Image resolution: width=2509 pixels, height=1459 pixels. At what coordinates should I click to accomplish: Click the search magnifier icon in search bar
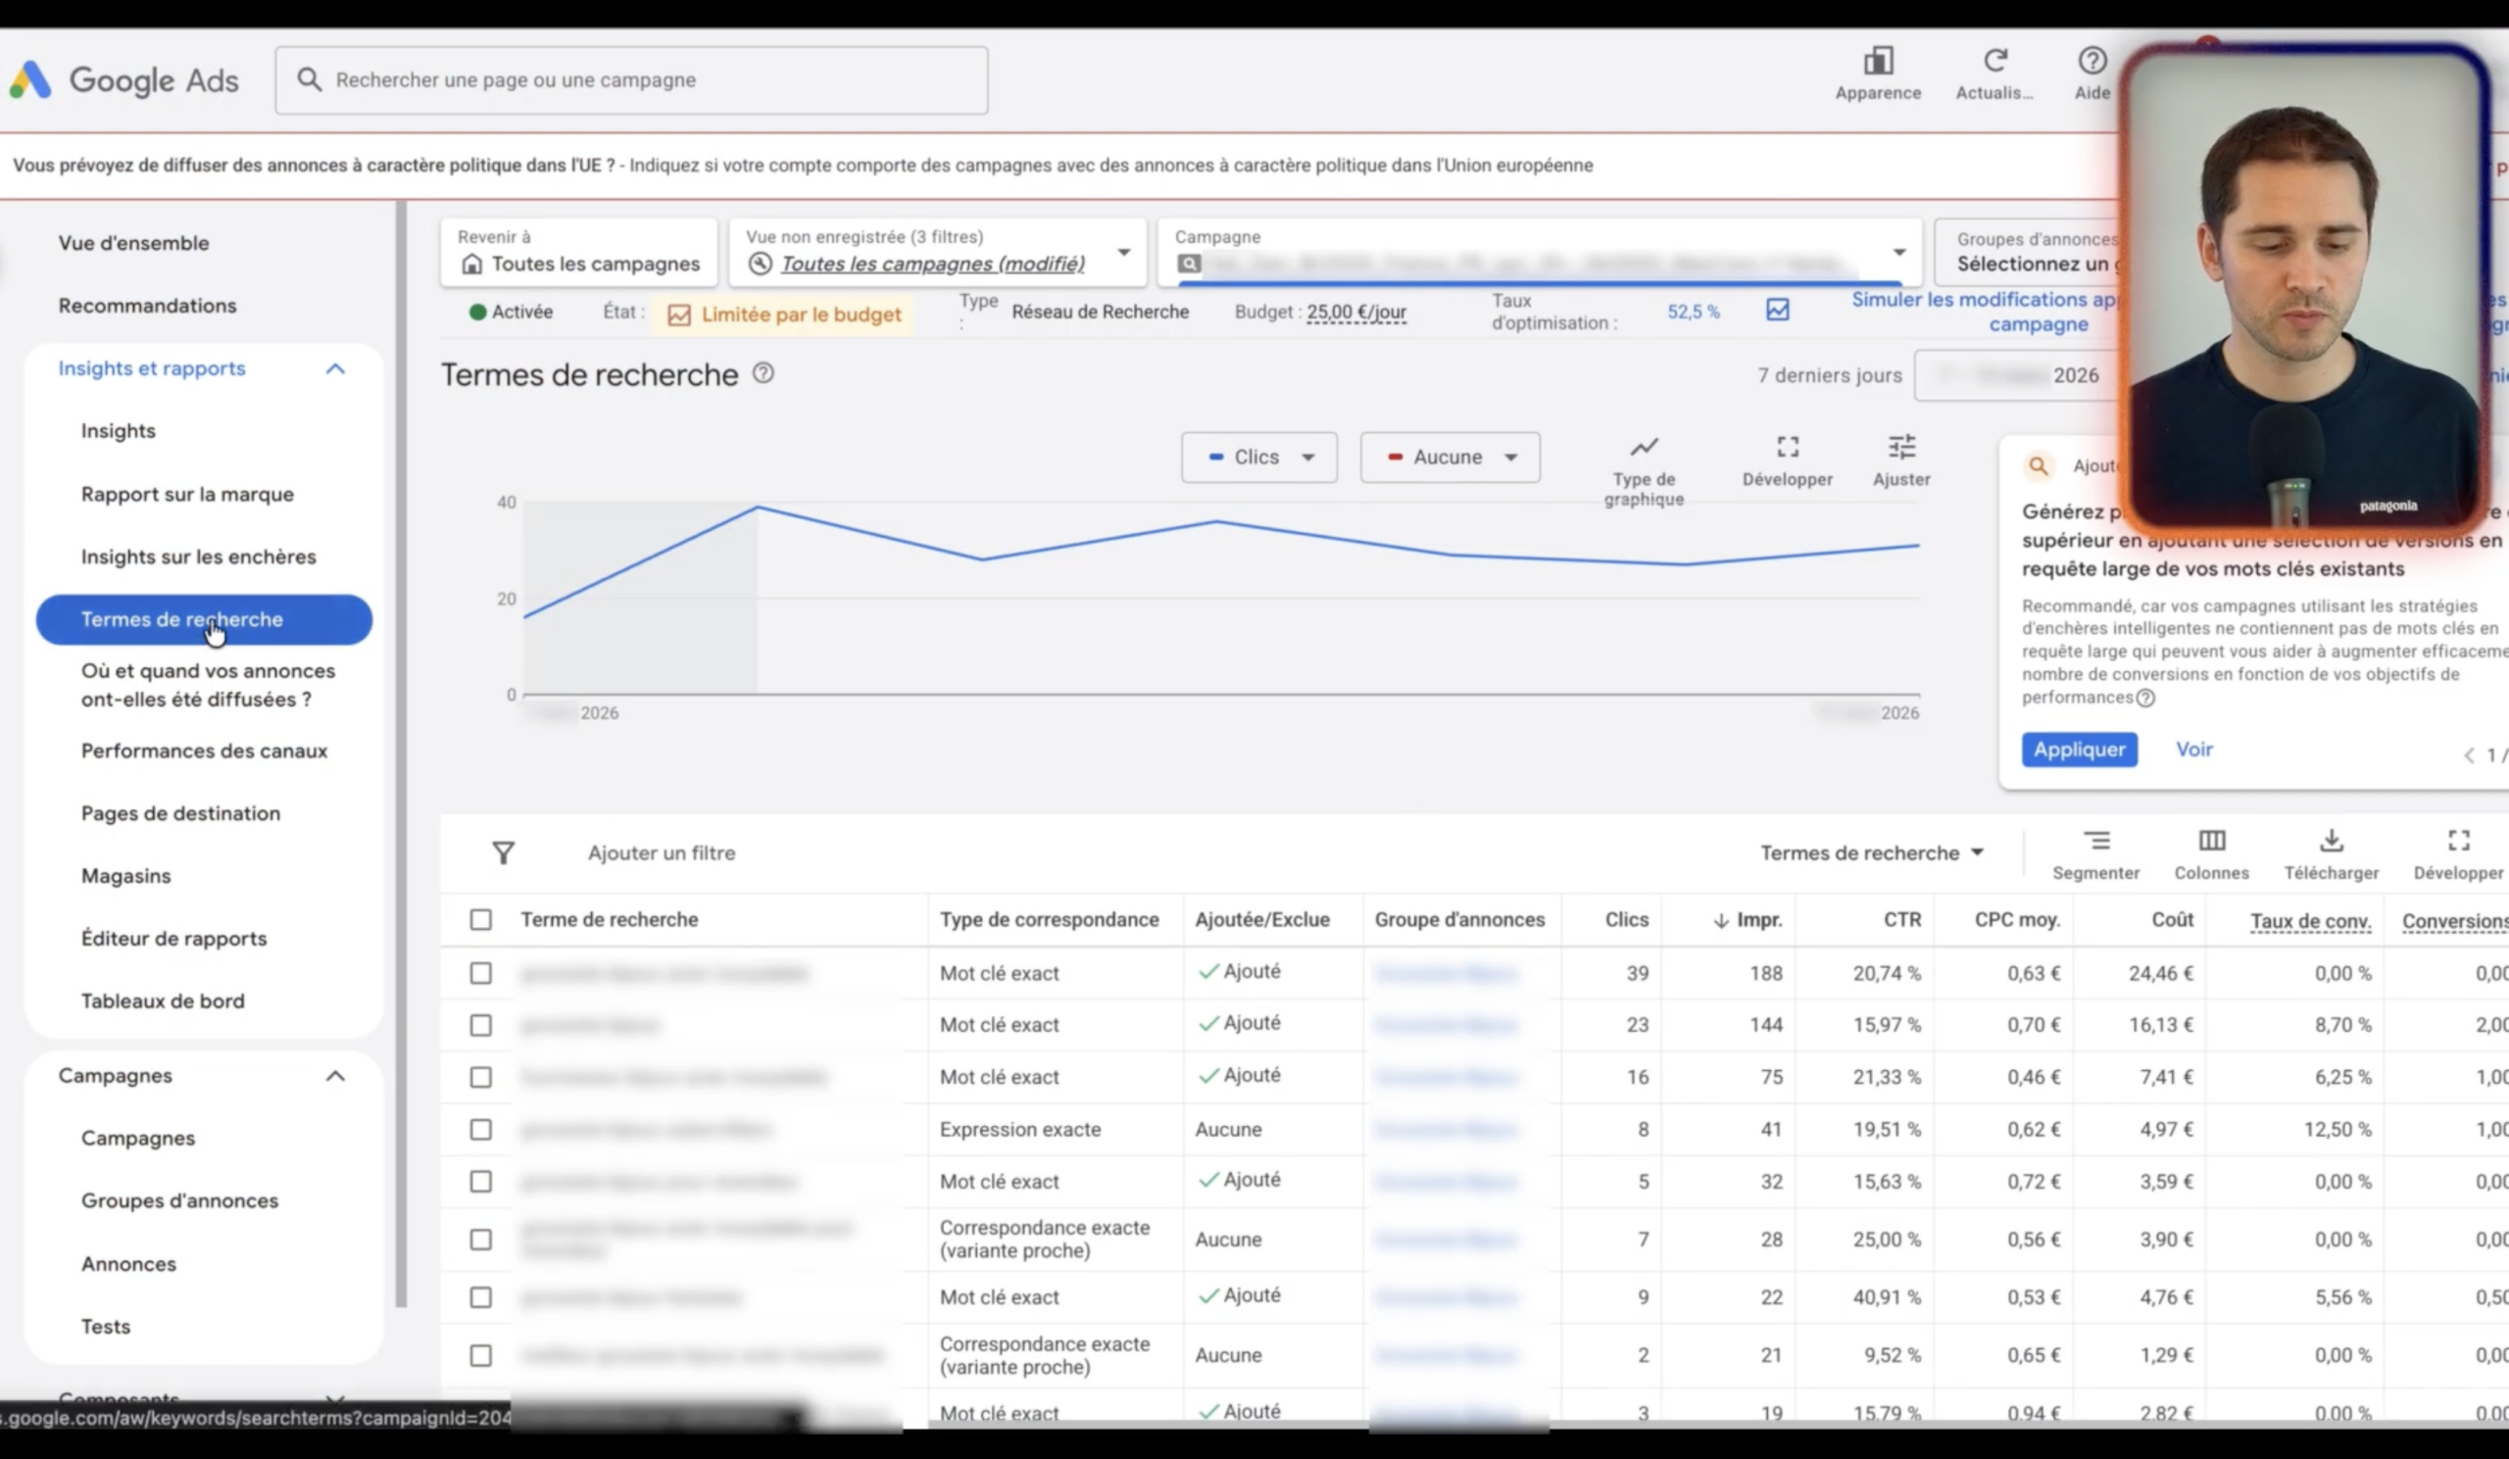point(309,79)
